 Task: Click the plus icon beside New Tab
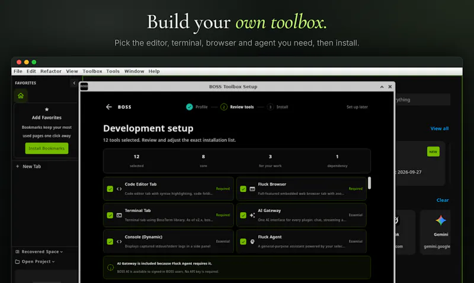click(x=18, y=167)
